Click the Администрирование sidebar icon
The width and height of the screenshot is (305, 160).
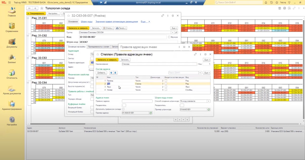(12, 105)
